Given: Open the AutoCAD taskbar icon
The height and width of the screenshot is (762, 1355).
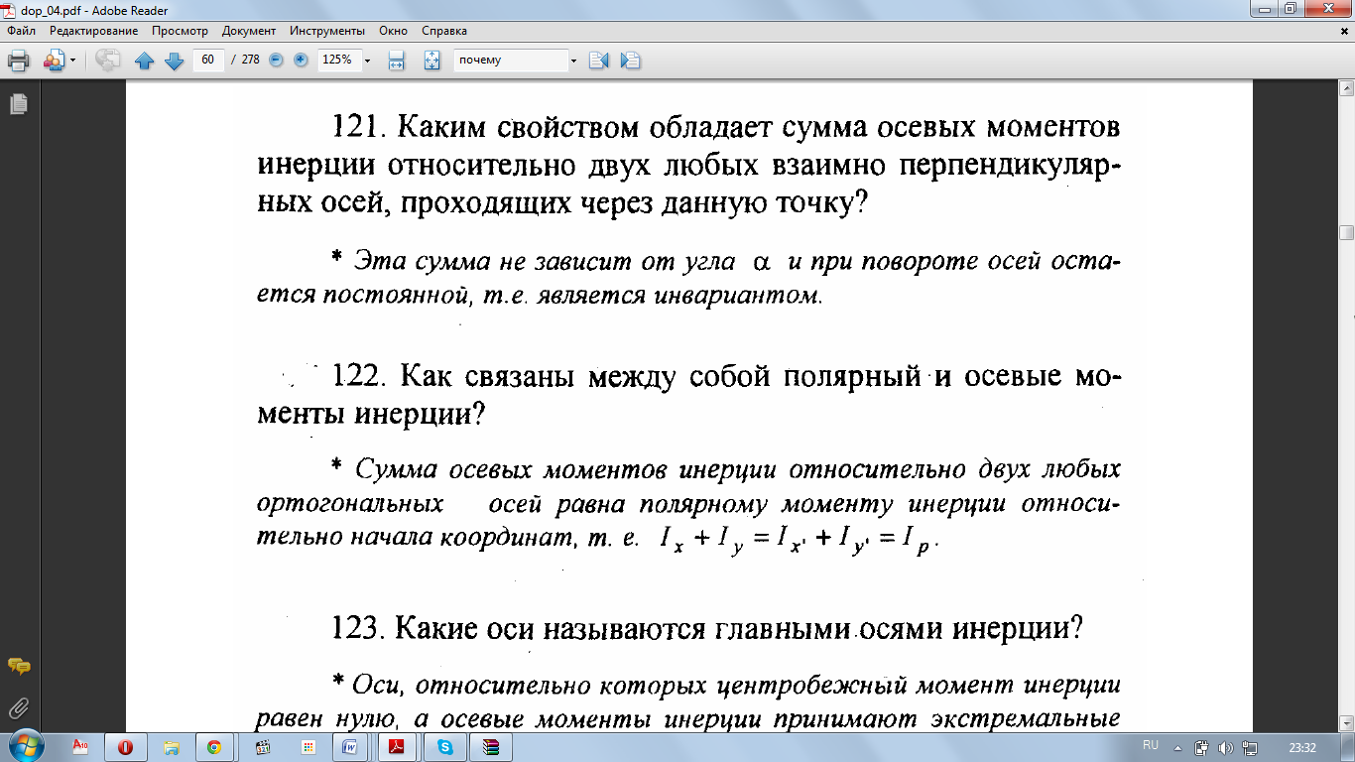Looking at the screenshot, I should click(x=81, y=747).
